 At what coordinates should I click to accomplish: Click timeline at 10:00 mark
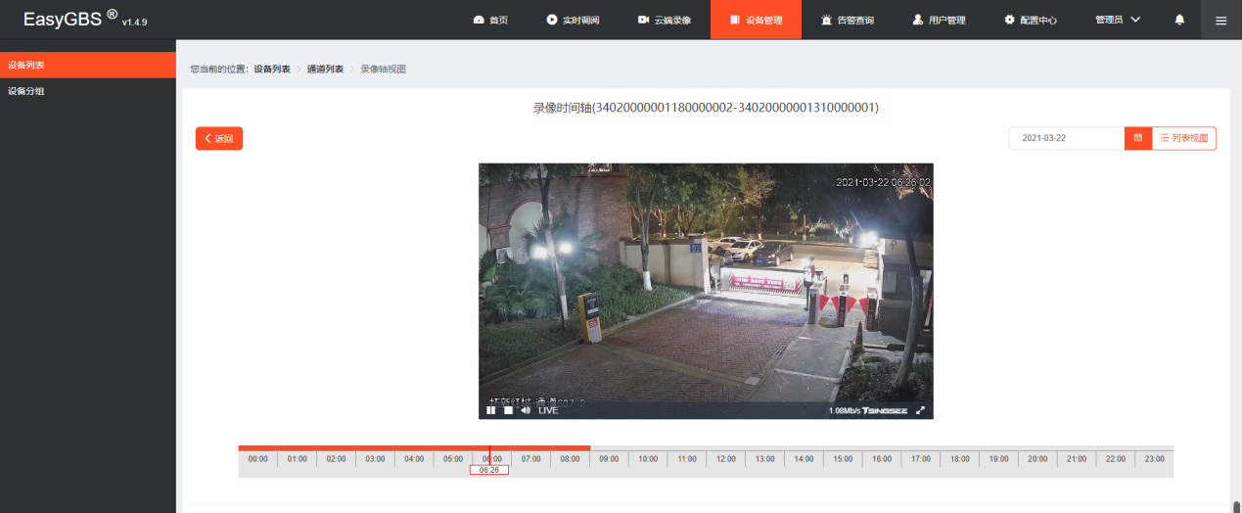[x=648, y=458]
